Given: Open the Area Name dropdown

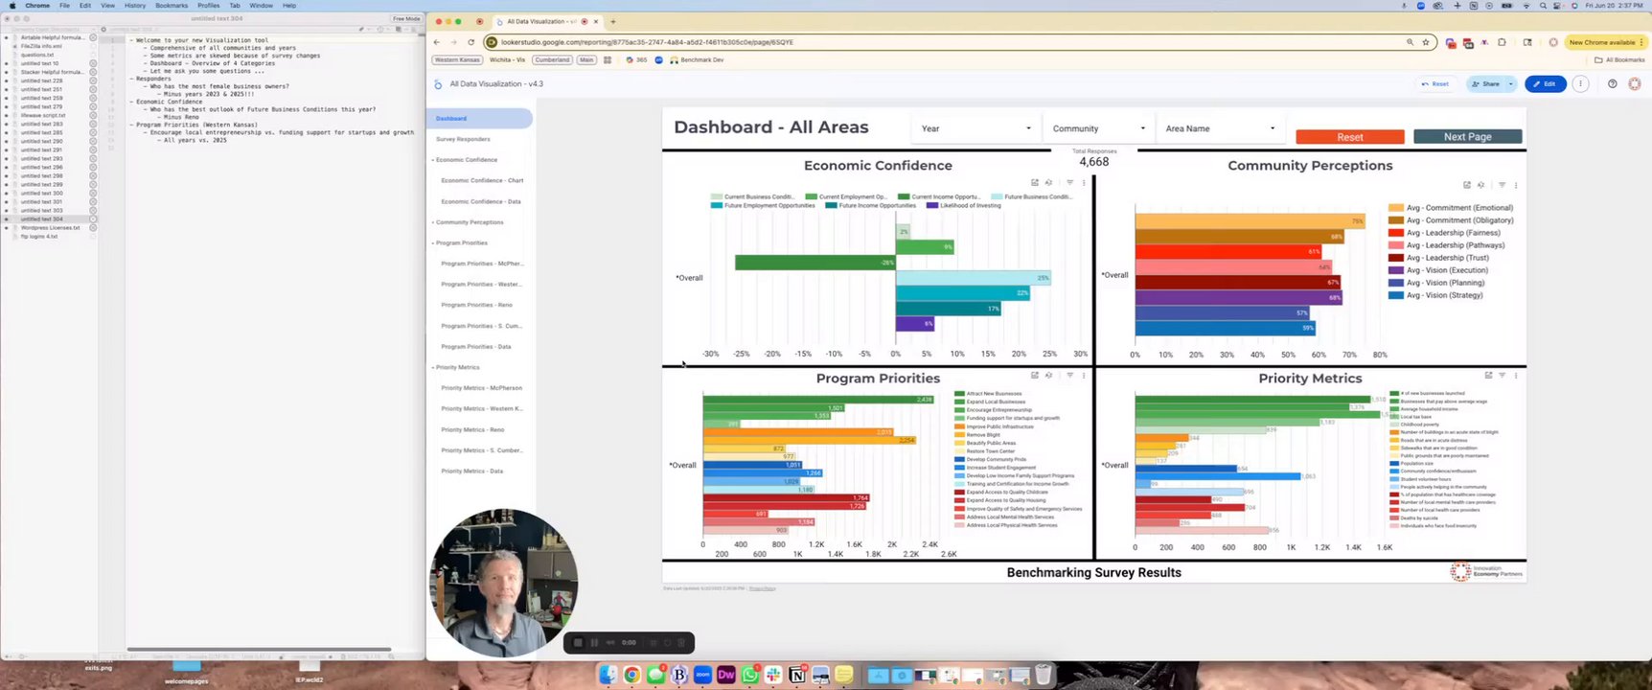Looking at the screenshot, I should point(1220,128).
